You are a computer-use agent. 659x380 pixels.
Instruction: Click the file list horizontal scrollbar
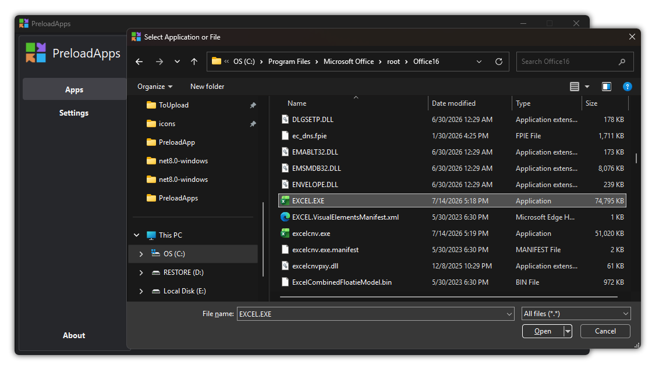448,297
